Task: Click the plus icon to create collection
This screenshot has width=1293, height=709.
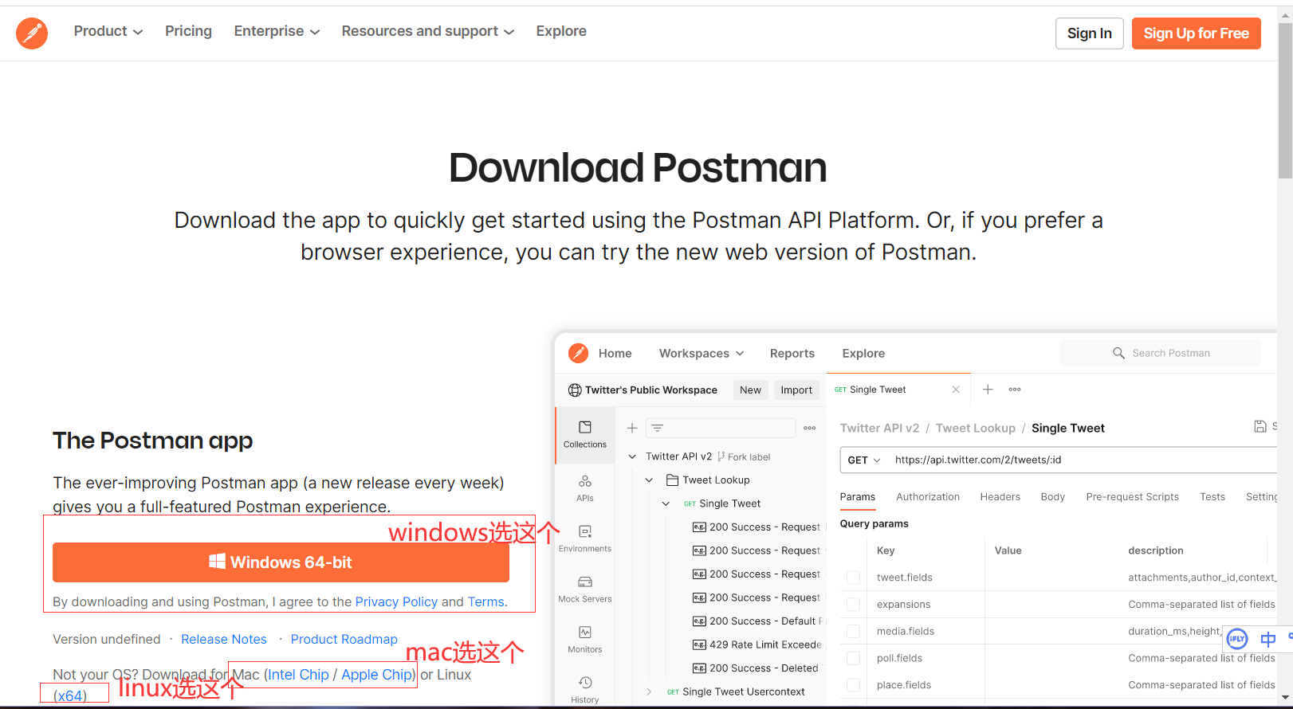Action: [x=632, y=428]
